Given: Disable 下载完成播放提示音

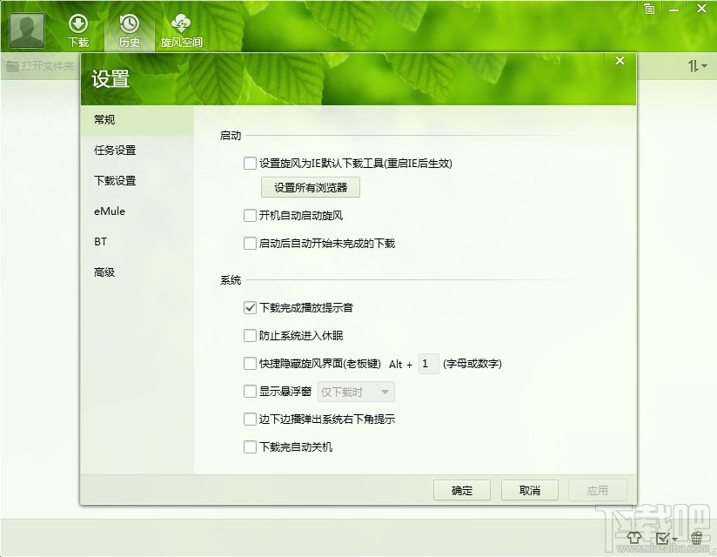Looking at the screenshot, I should [x=250, y=307].
